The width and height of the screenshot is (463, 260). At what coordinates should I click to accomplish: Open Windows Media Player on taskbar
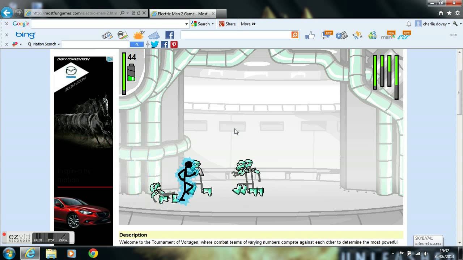tap(71, 253)
